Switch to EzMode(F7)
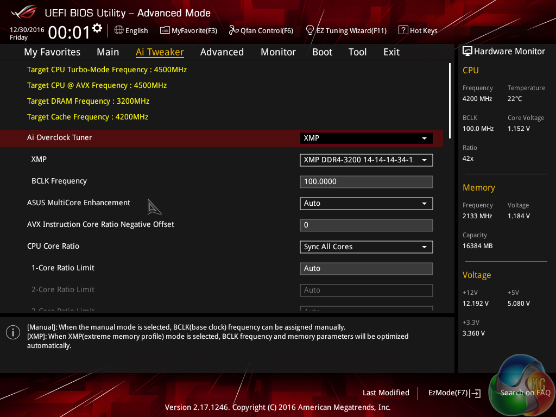This screenshot has width=556, height=417. [454, 393]
